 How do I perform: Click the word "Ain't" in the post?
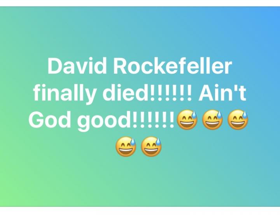click(x=223, y=93)
